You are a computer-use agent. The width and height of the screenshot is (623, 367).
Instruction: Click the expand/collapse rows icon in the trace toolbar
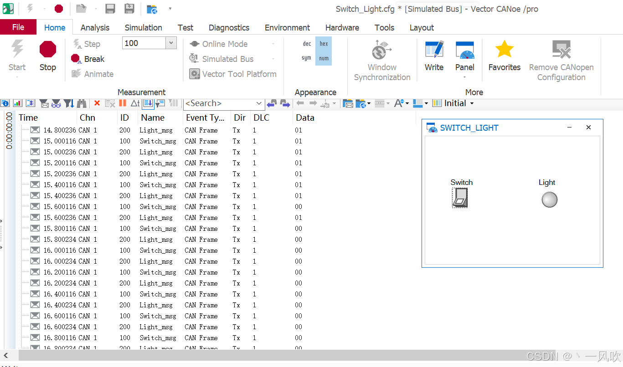(x=31, y=103)
